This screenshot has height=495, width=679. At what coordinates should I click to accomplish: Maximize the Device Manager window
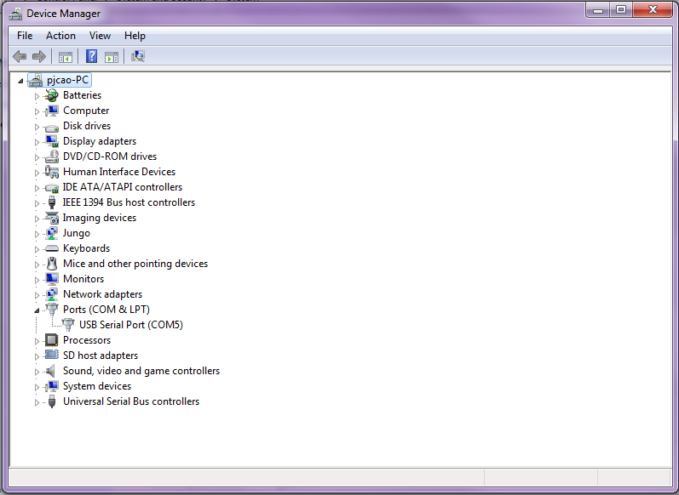(x=621, y=9)
